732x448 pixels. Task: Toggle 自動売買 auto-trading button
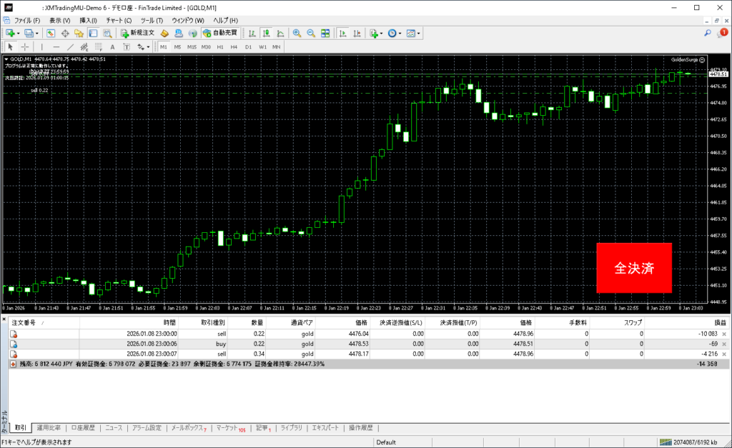pos(221,33)
